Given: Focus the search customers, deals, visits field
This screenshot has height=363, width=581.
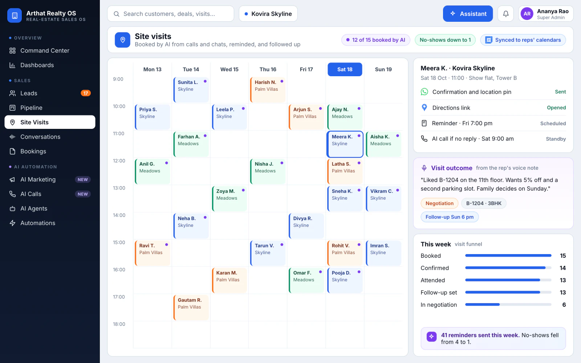Looking at the screenshot, I should (x=171, y=14).
